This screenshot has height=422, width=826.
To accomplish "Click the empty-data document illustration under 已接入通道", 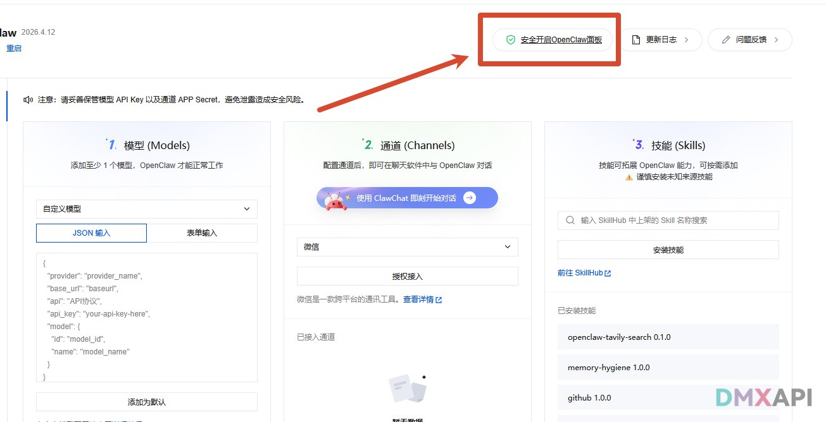I will coord(408,389).
